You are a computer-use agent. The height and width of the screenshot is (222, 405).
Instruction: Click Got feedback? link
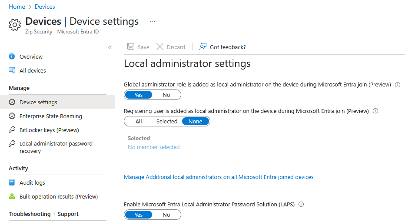228,47
